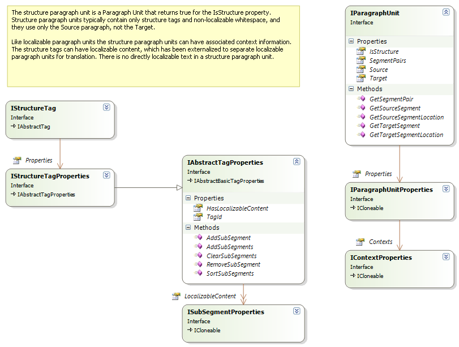
Task: Select the GetTargetSegmentLocation method
Action: (x=406, y=135)
